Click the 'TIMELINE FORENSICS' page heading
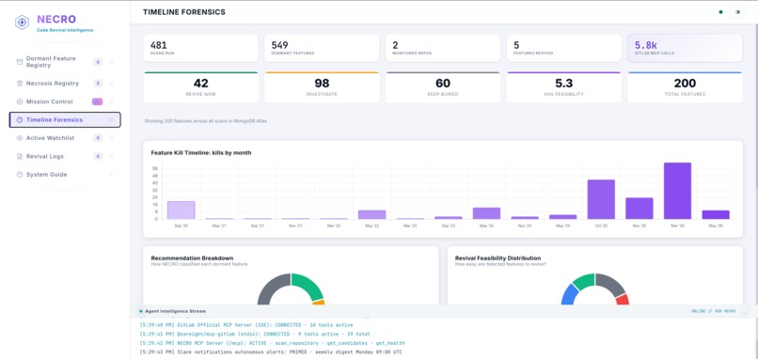This screenshot has width=758, height=359. pyautogui.click(x=184, y=12)
